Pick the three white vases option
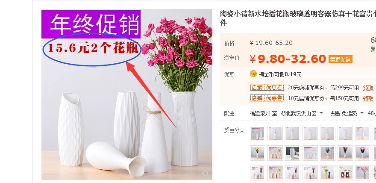The image size is (376, 183). tap(310, 153)
